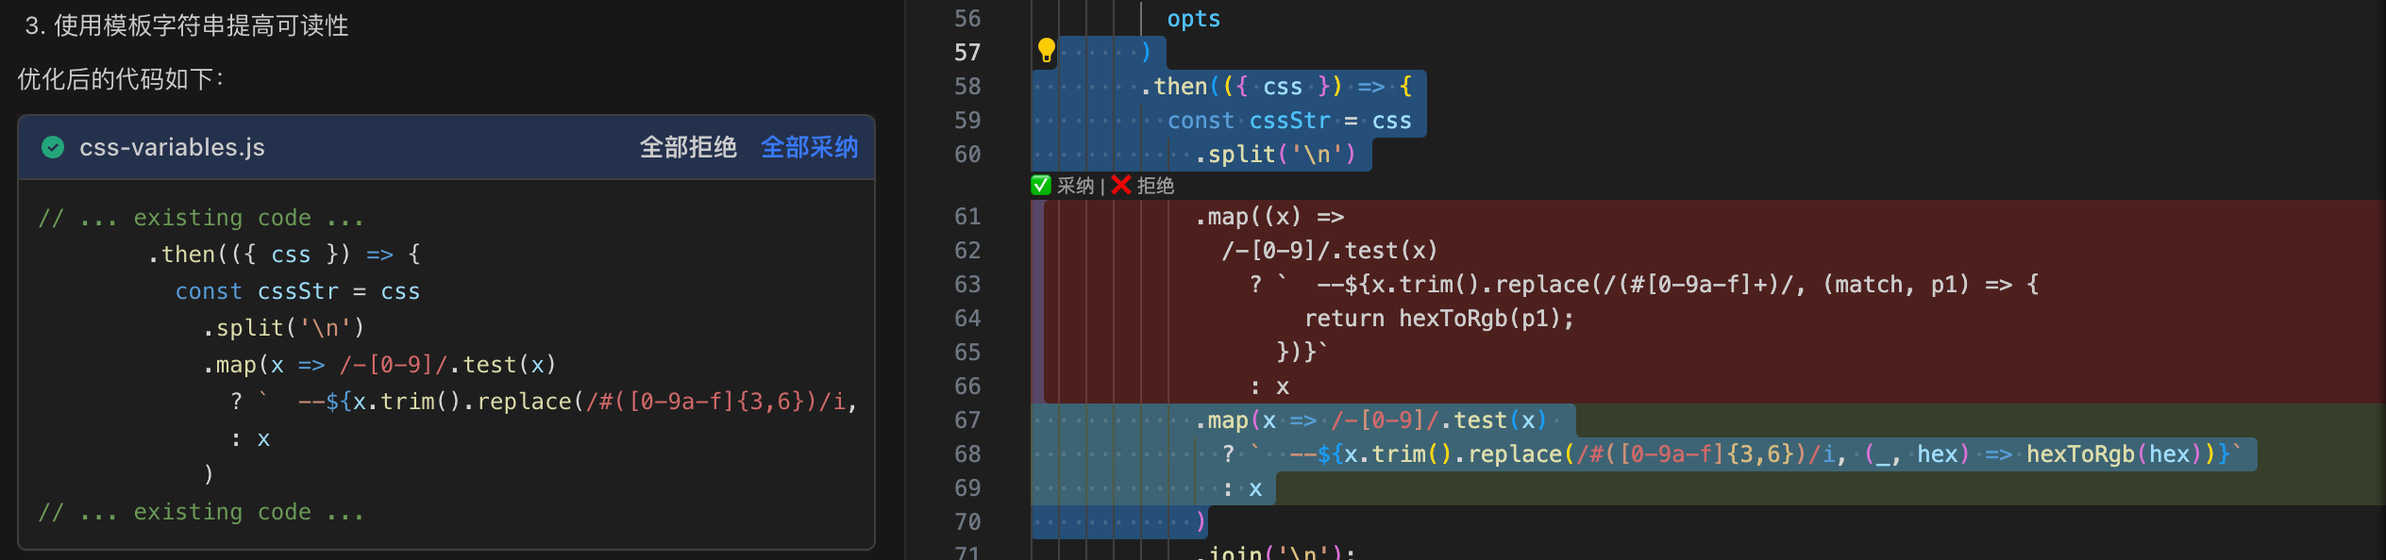The image size is (2386, 560).
Task: Click the red X reject icon above line 61
Action: pyautogui.click(x=1121, y=185)
